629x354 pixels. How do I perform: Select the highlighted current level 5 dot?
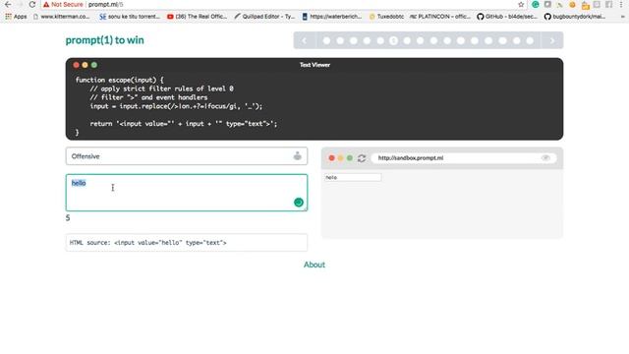click(x=393, y=40)
